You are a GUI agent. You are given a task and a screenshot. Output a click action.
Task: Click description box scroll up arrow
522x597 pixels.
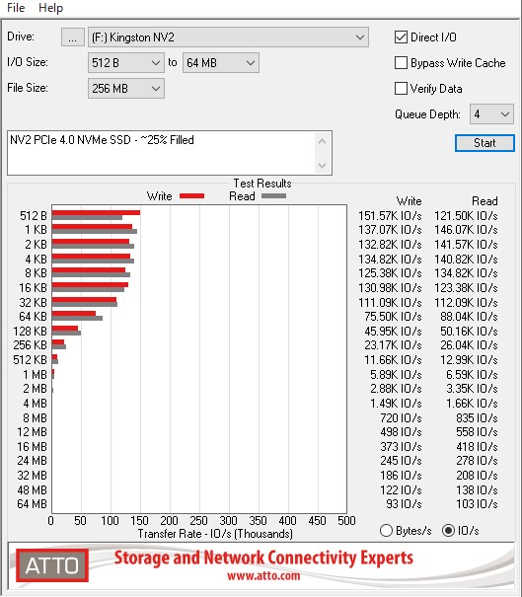click(322, 142)
